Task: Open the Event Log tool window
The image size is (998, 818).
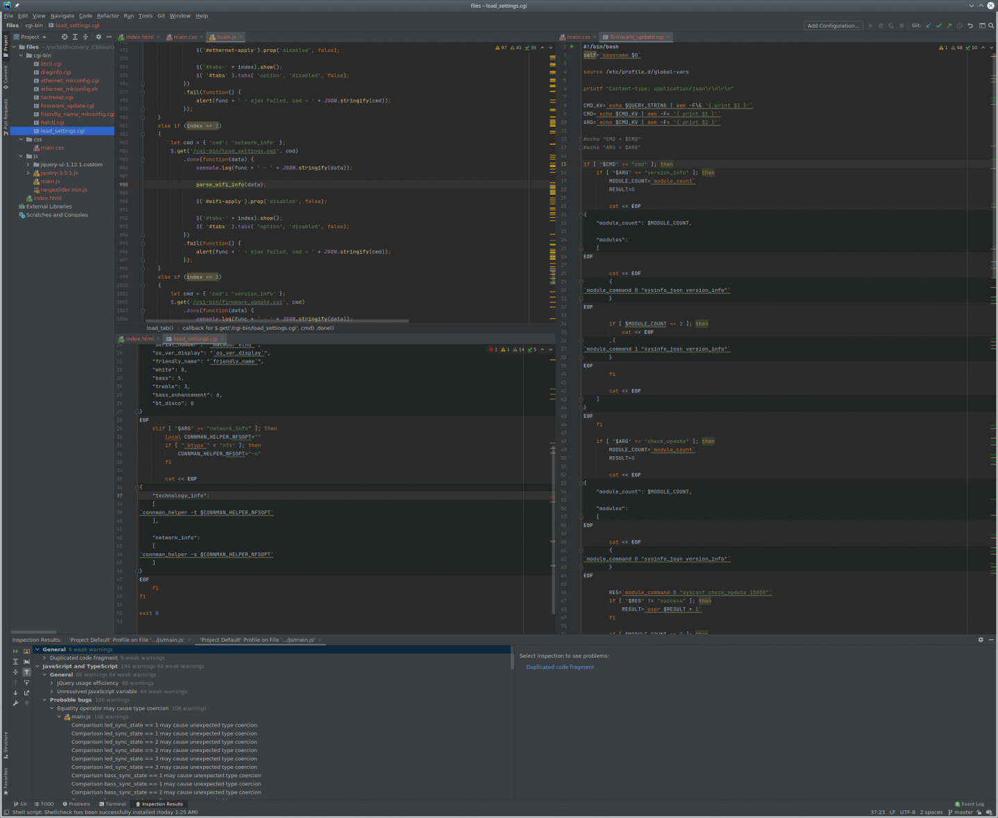Action: (969, 804)
